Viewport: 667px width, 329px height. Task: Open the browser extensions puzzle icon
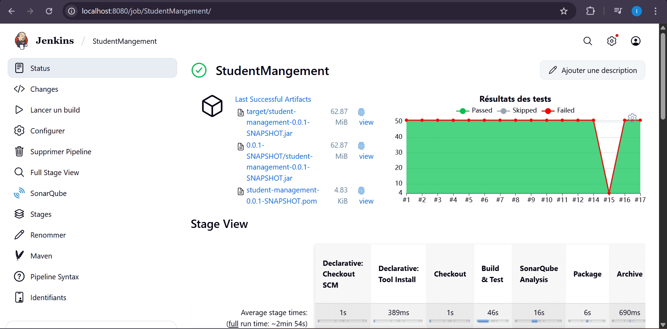coord(590,11)
